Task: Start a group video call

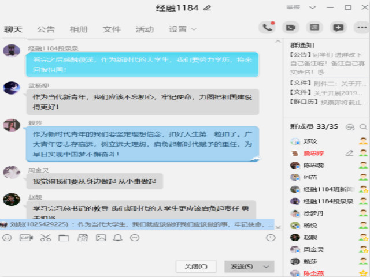Action: [x=291, y=27]
